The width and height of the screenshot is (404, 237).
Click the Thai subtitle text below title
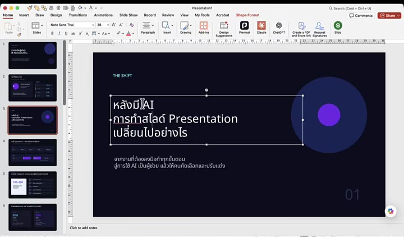(169, 162)
